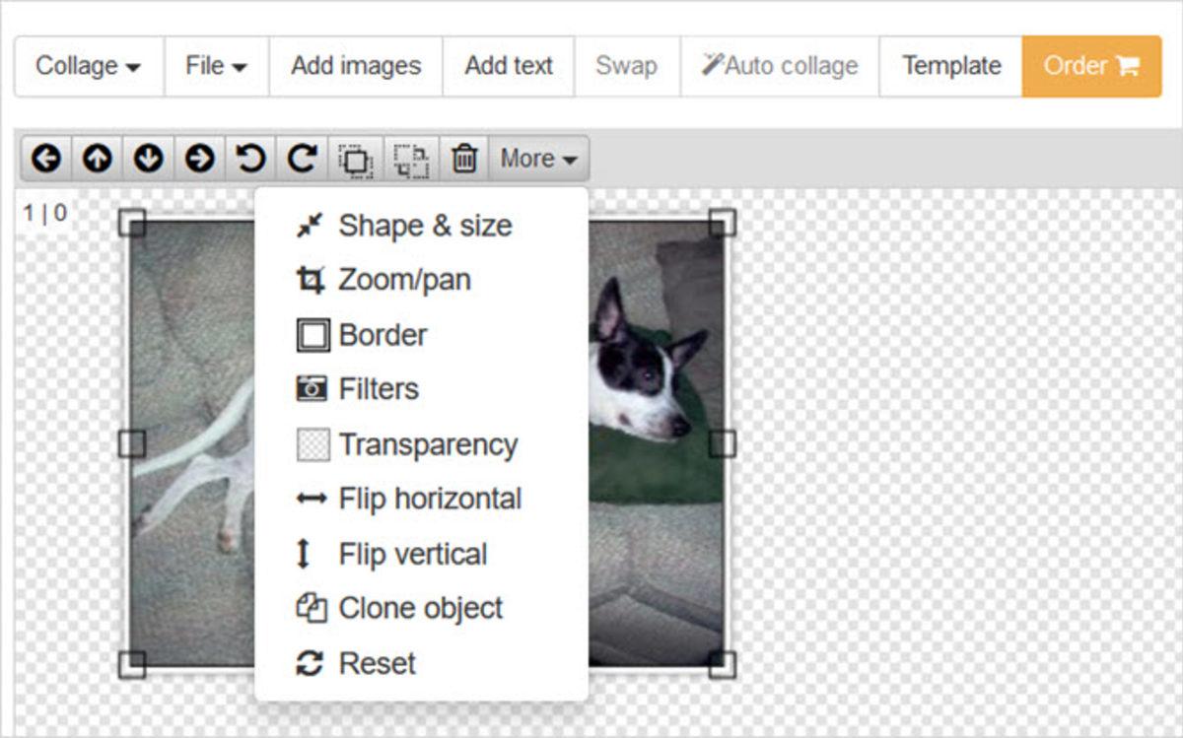
Task: Expand the File dropdown menu
Action: pos(216,66)
